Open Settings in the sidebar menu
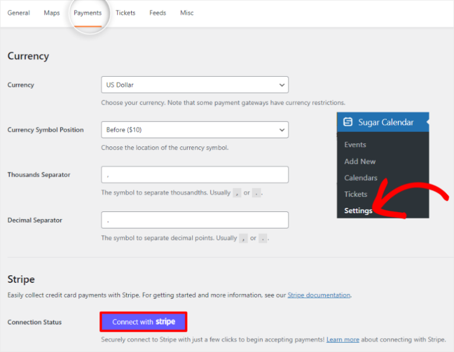454x352 pixels. 358,211
